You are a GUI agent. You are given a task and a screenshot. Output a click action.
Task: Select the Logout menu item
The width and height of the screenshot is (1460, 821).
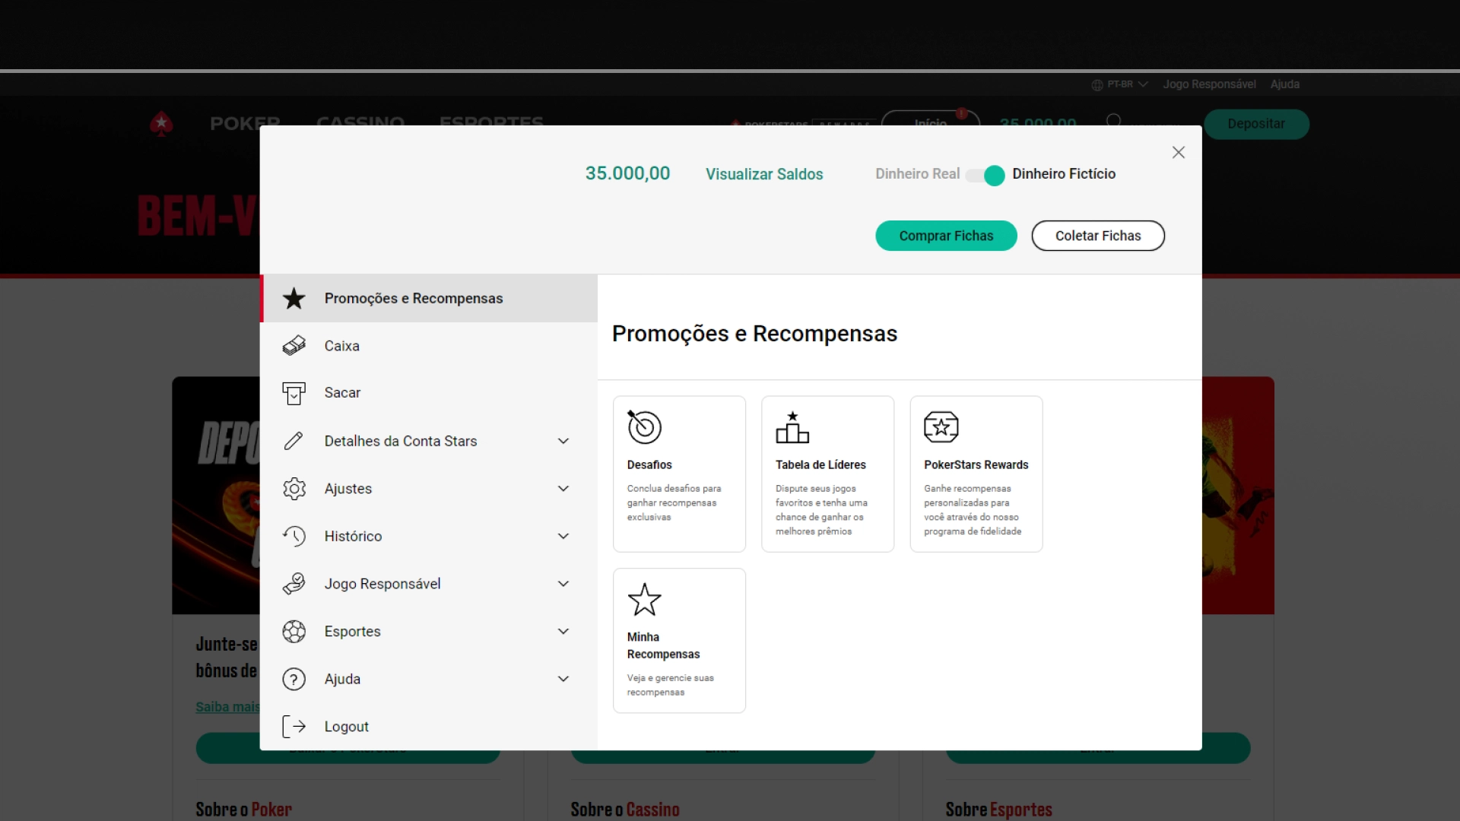coord(429,727)
